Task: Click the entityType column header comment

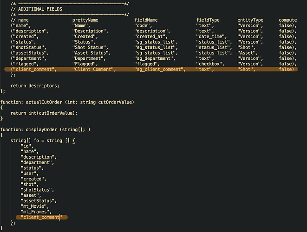Action: pyautogui.click(x=250, y=20)
